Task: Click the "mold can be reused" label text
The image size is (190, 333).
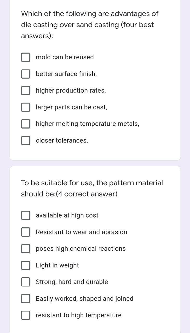Action: [64, 57]
